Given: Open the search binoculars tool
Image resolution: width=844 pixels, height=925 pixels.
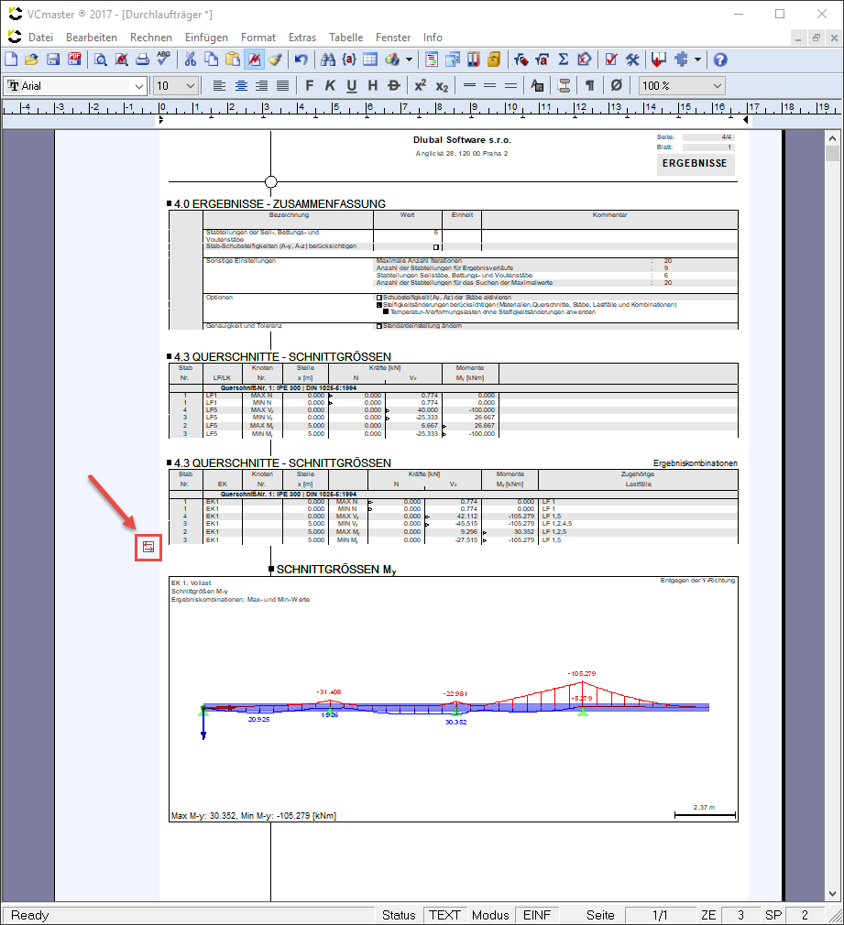Looking at the screenshot, I should coord(328,58).
